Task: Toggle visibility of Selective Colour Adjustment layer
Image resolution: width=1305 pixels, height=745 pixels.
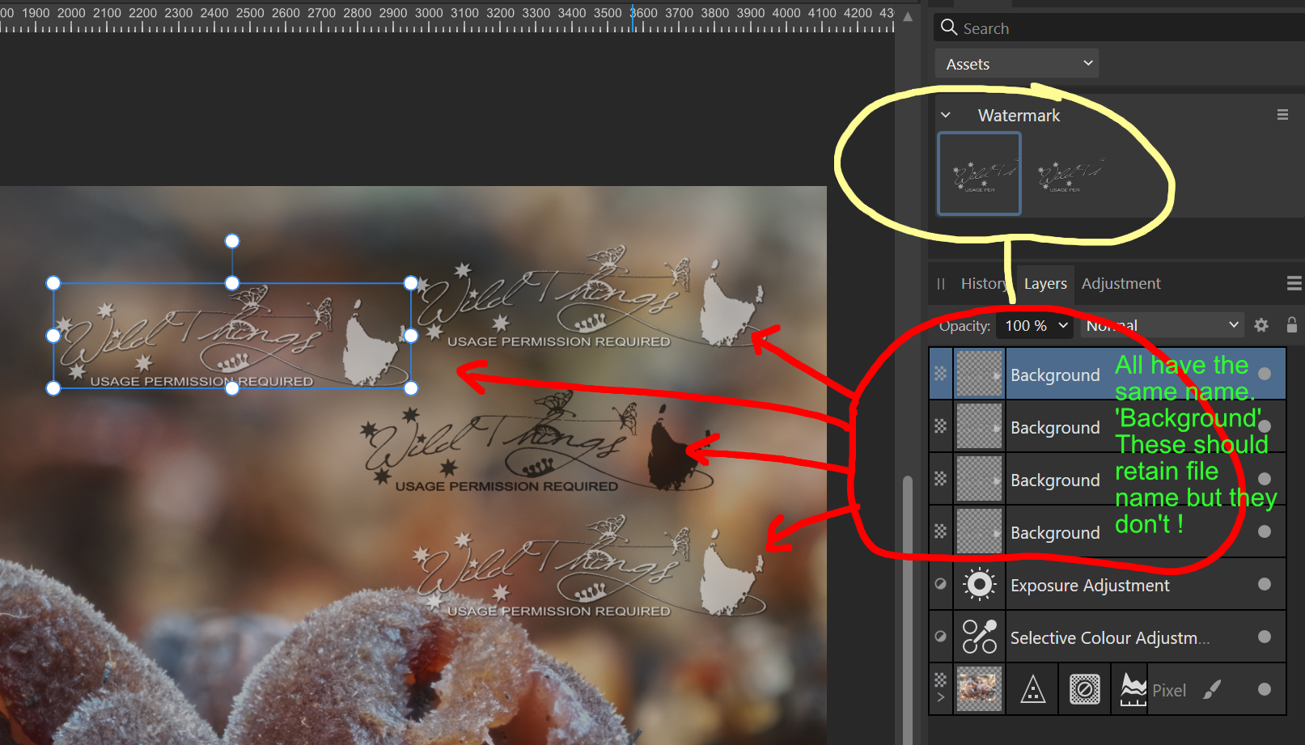Action: 1265,637
